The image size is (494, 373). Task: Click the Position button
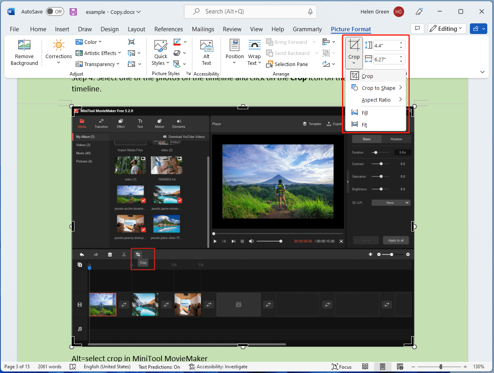coord(234,53)
